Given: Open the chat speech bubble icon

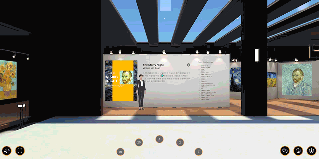Looking at the screenshot, I should tap(285, 151).
